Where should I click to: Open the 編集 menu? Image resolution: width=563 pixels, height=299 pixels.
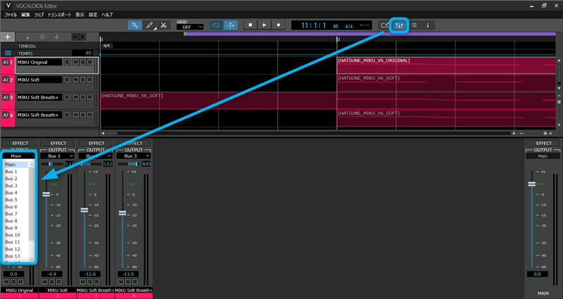25,15
